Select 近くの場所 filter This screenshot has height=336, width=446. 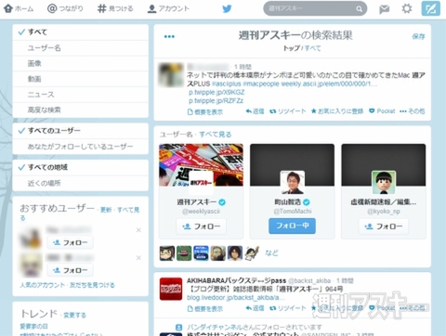(81, 183)
